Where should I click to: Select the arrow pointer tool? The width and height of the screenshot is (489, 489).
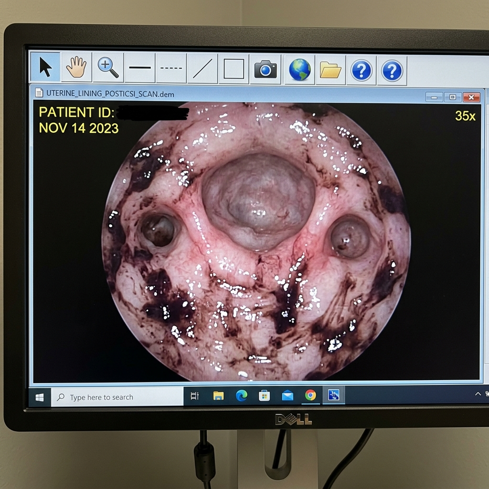(45, 67)
